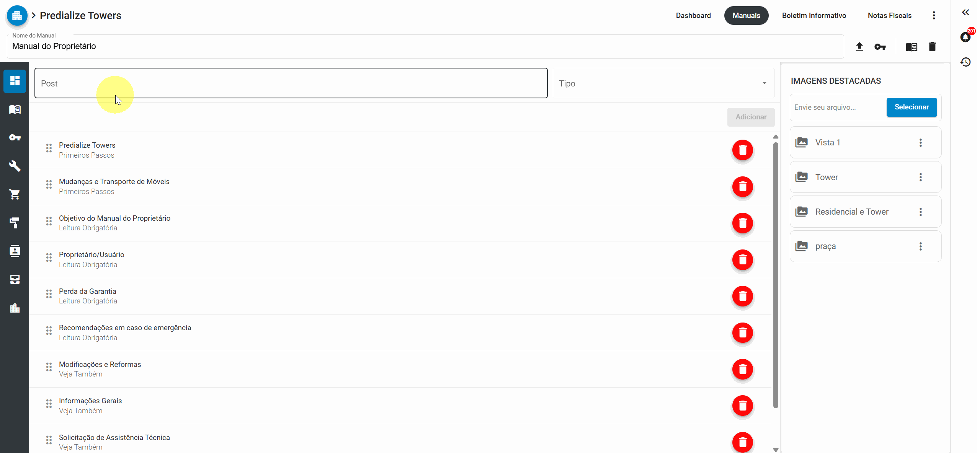
Task: Click the Adicionar button
Action: tap(751, 117)
